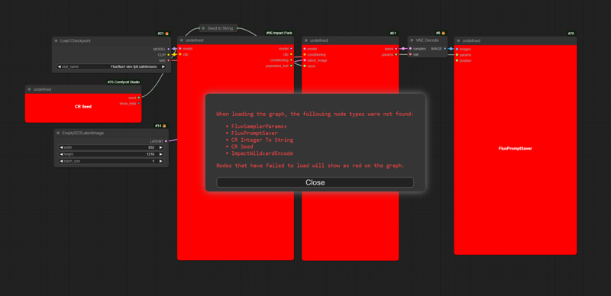The image size is (611, 296).
Task: Click FluxSamplerParams+ in the missing nodes list
Action: 259,126
